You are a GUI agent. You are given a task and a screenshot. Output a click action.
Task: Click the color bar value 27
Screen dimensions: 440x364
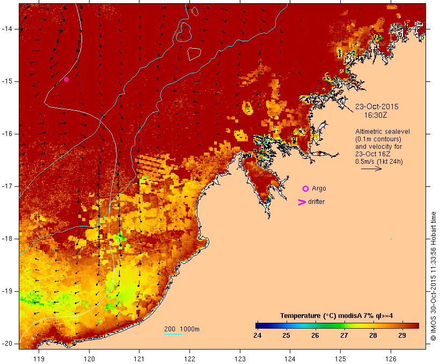(x=344, y=336)
